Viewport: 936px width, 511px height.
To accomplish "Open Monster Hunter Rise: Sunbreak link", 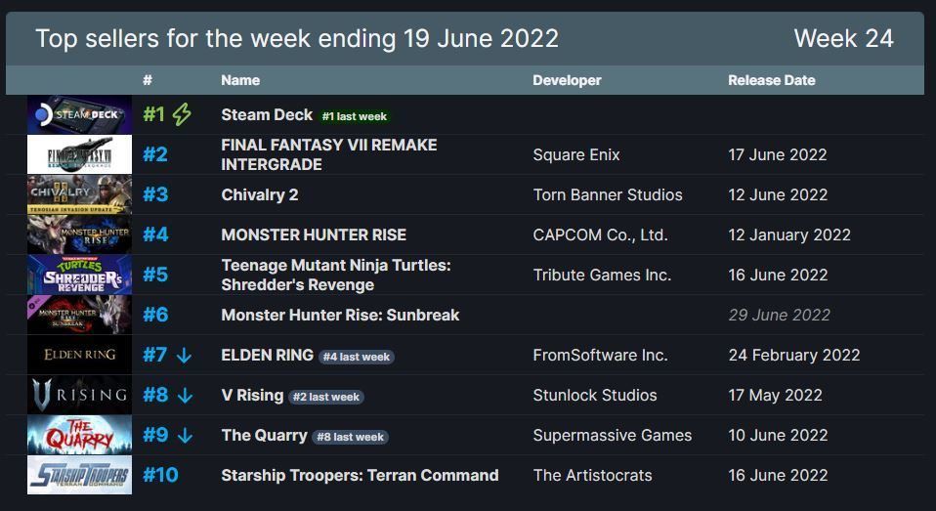I will coord(340,315).
